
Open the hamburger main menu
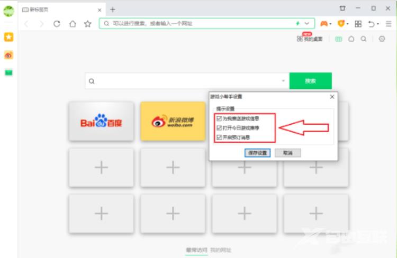[389, 24]
